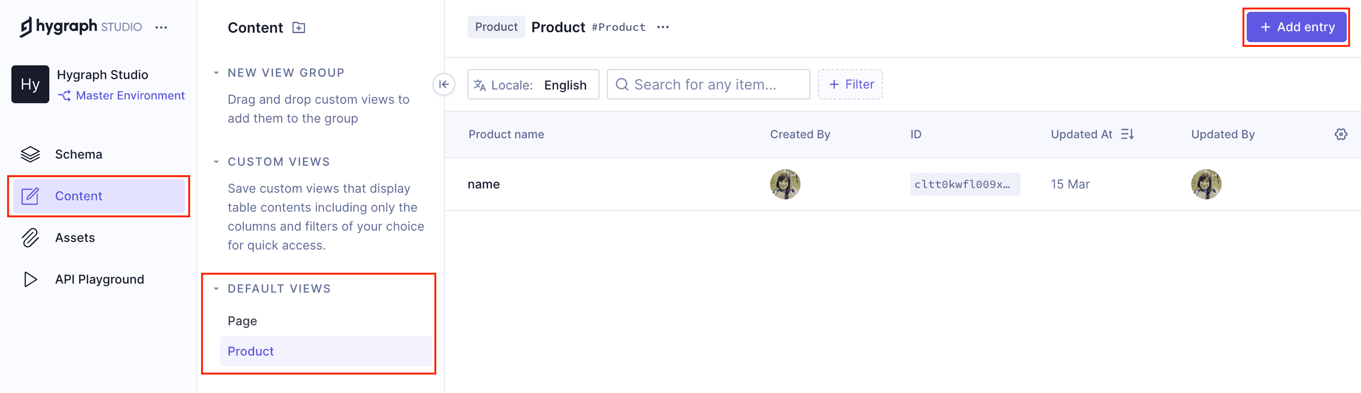
Task: Collapse the content views sidebar
Action: pyautogui.click(x=444, y=84)
